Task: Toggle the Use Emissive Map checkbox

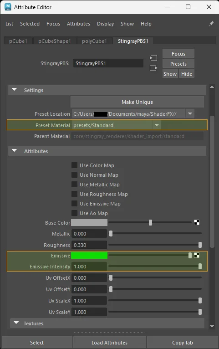Action: [74, 204]
